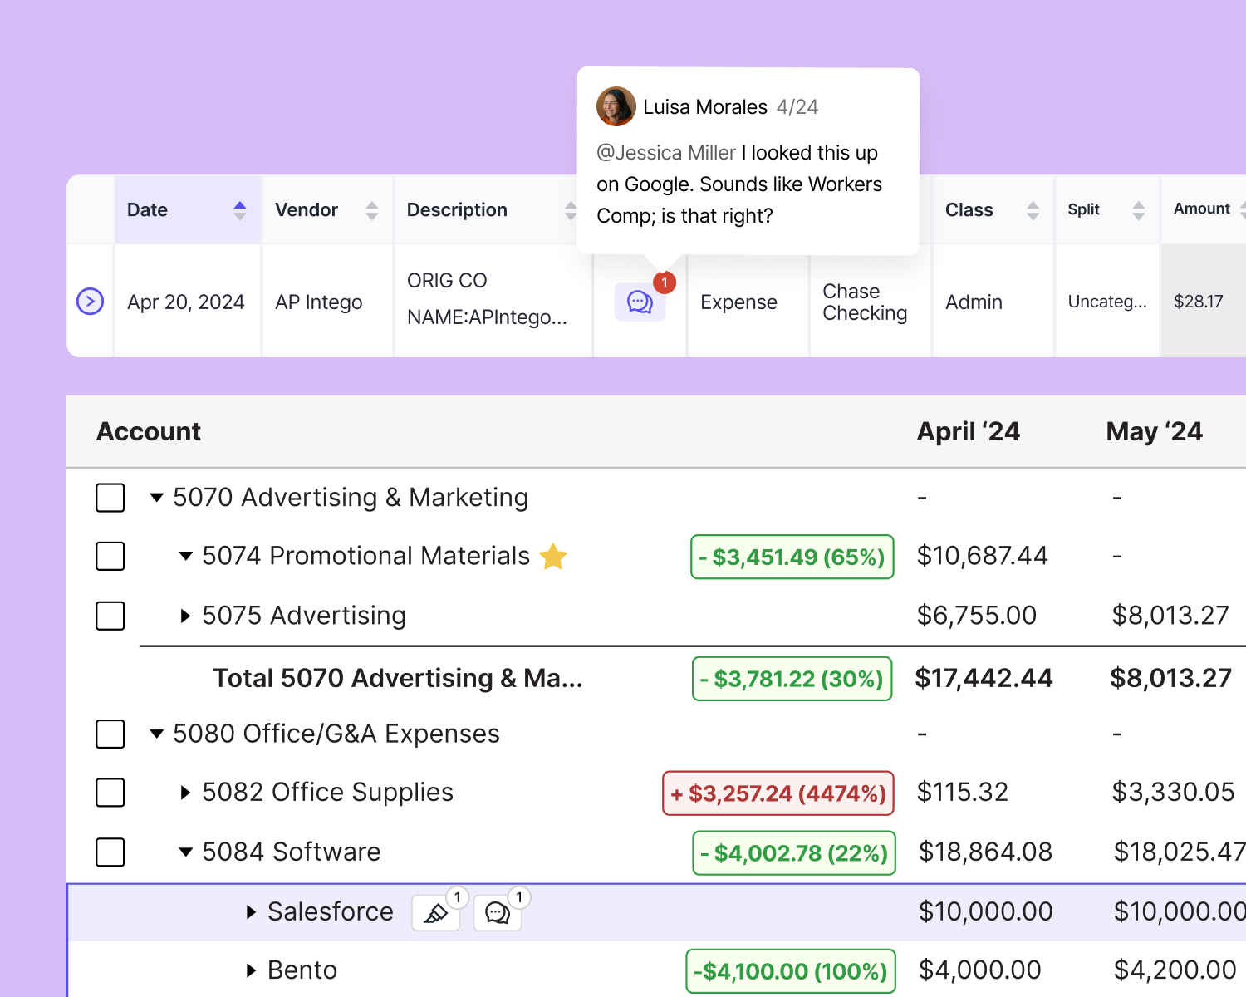The image size is (1246, 997).
Task: Click the Uncategorized Split cell
Action: 1106,301
